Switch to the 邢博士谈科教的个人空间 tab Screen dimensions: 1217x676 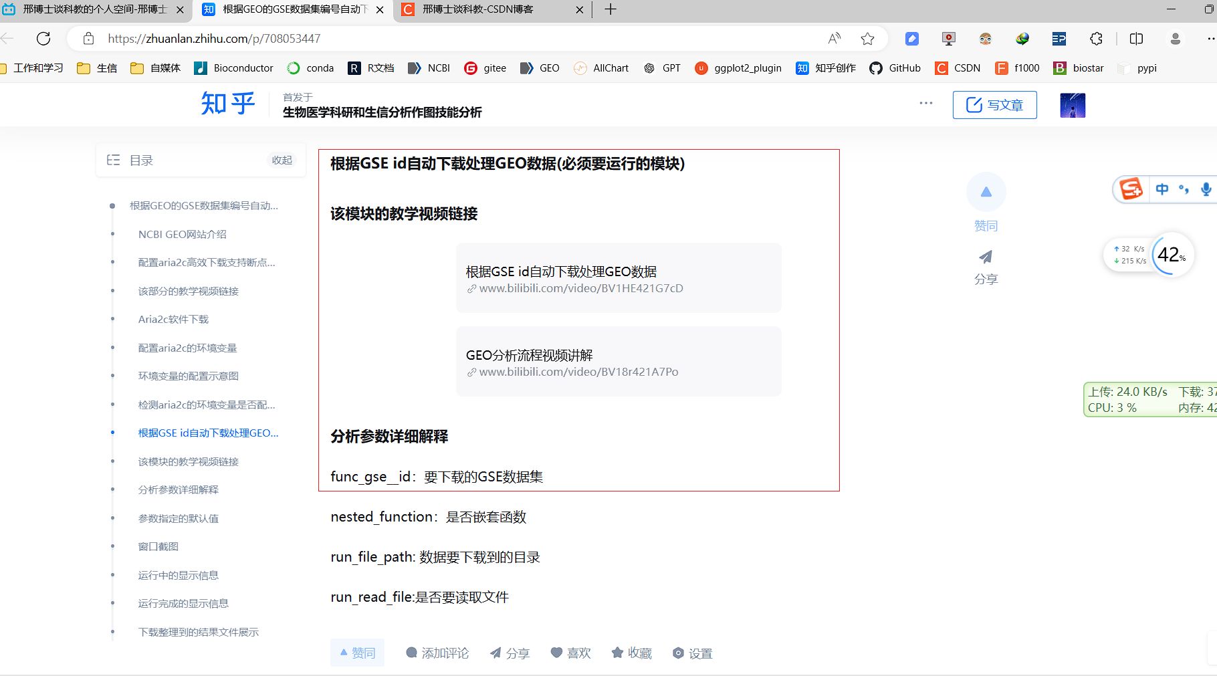[94, 9]
